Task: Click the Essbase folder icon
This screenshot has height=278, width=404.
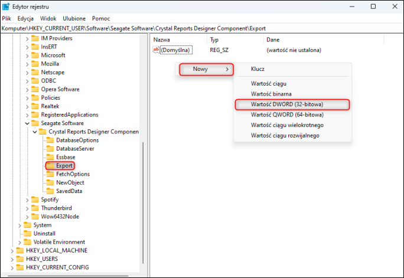Action: point(50,157)
